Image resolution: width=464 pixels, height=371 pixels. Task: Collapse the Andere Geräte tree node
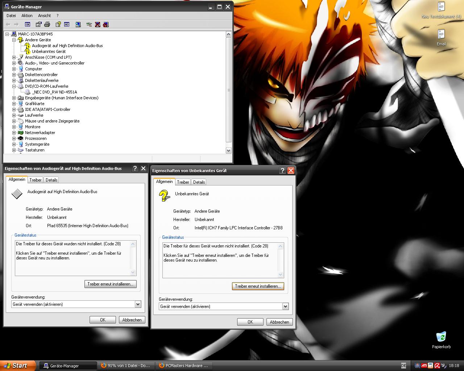click(x=14, y=40)
